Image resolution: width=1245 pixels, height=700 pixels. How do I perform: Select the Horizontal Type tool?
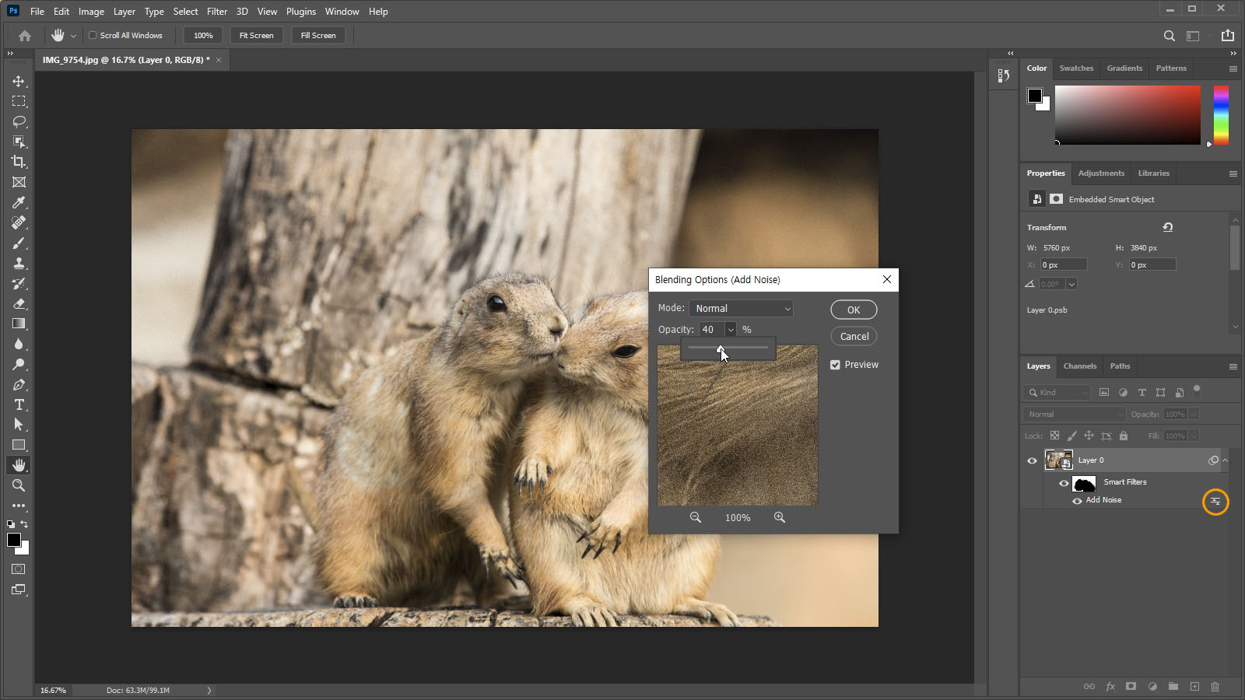click(x=19, y=404)
